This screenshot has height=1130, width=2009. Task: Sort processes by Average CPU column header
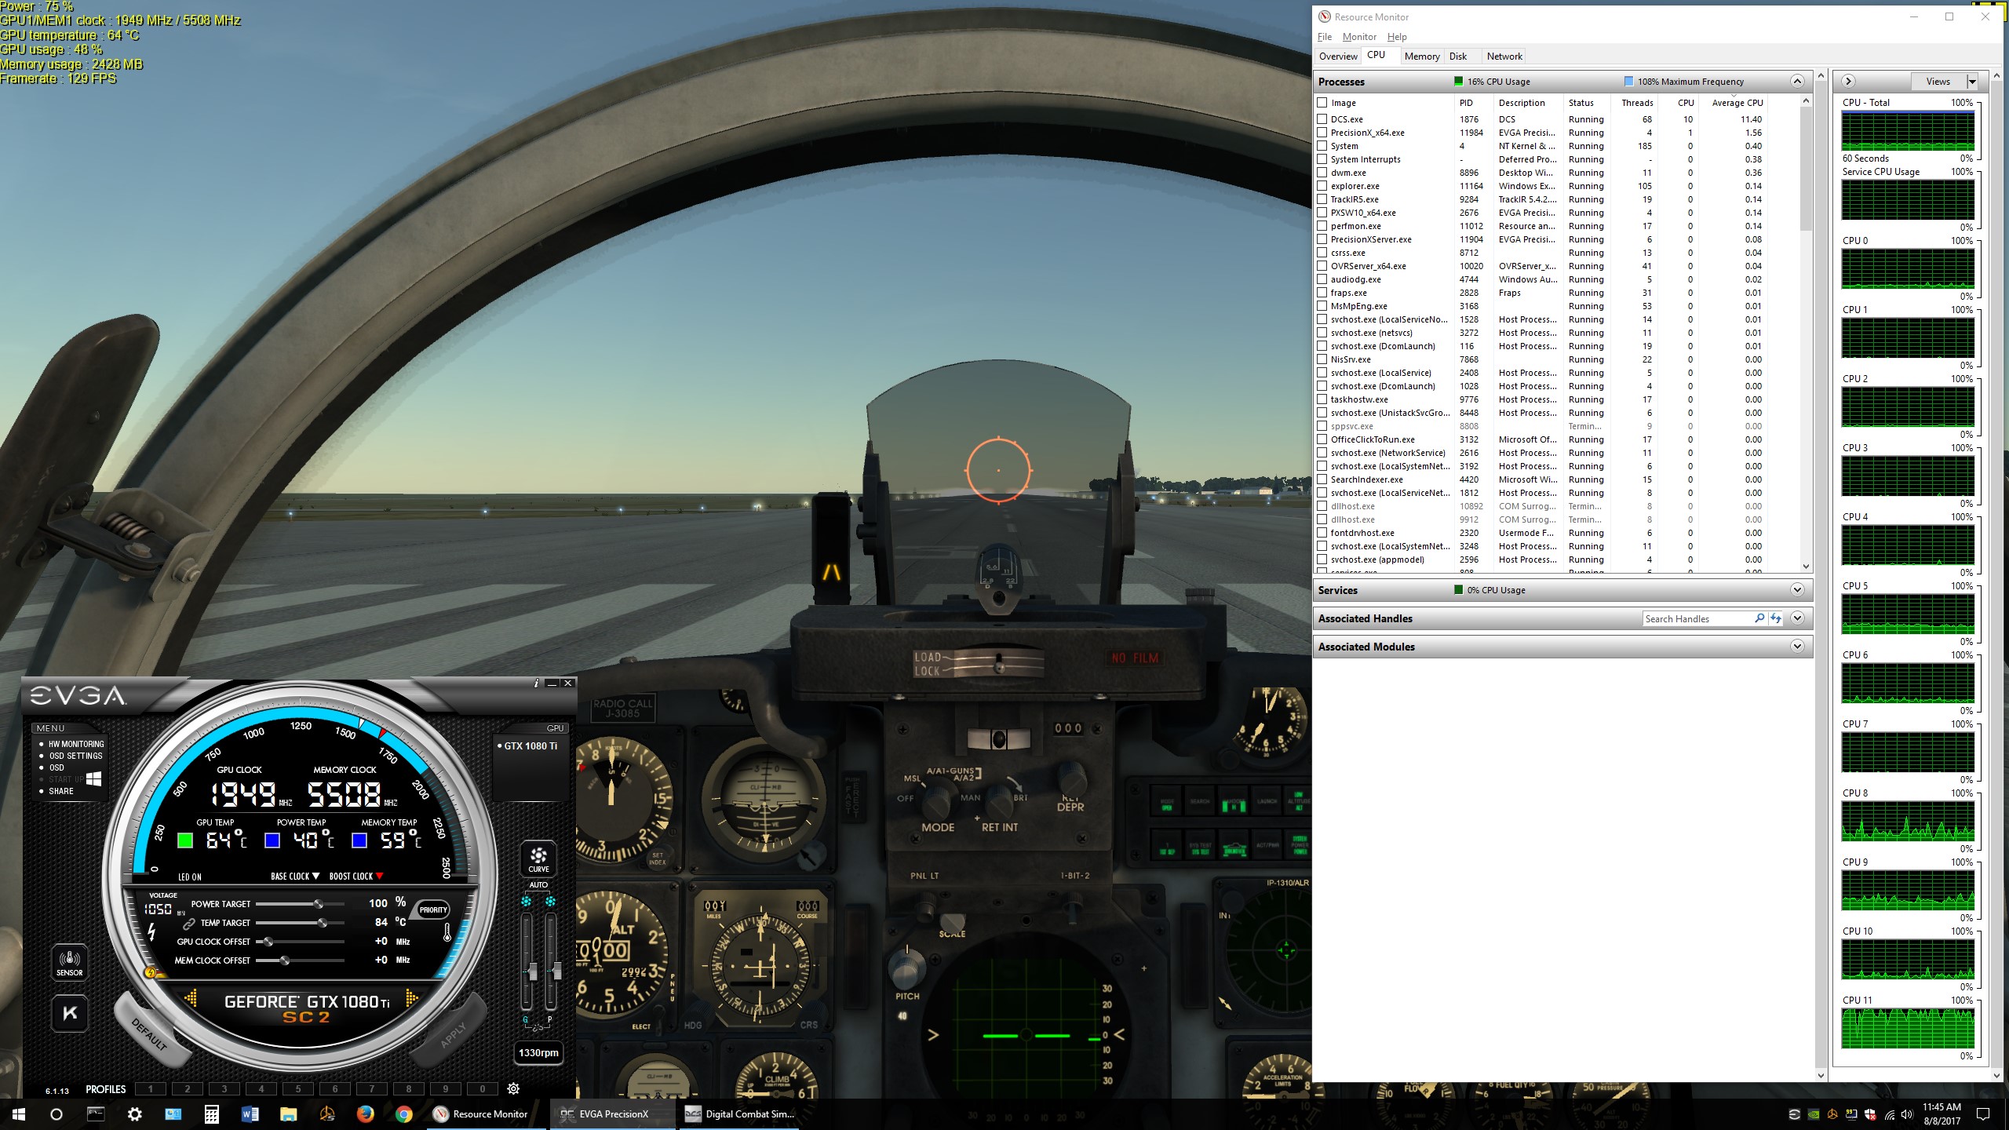tap(1737, 103)
